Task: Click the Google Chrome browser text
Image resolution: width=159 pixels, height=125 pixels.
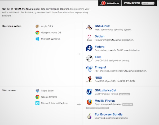Action: click(x=49, y=97)
